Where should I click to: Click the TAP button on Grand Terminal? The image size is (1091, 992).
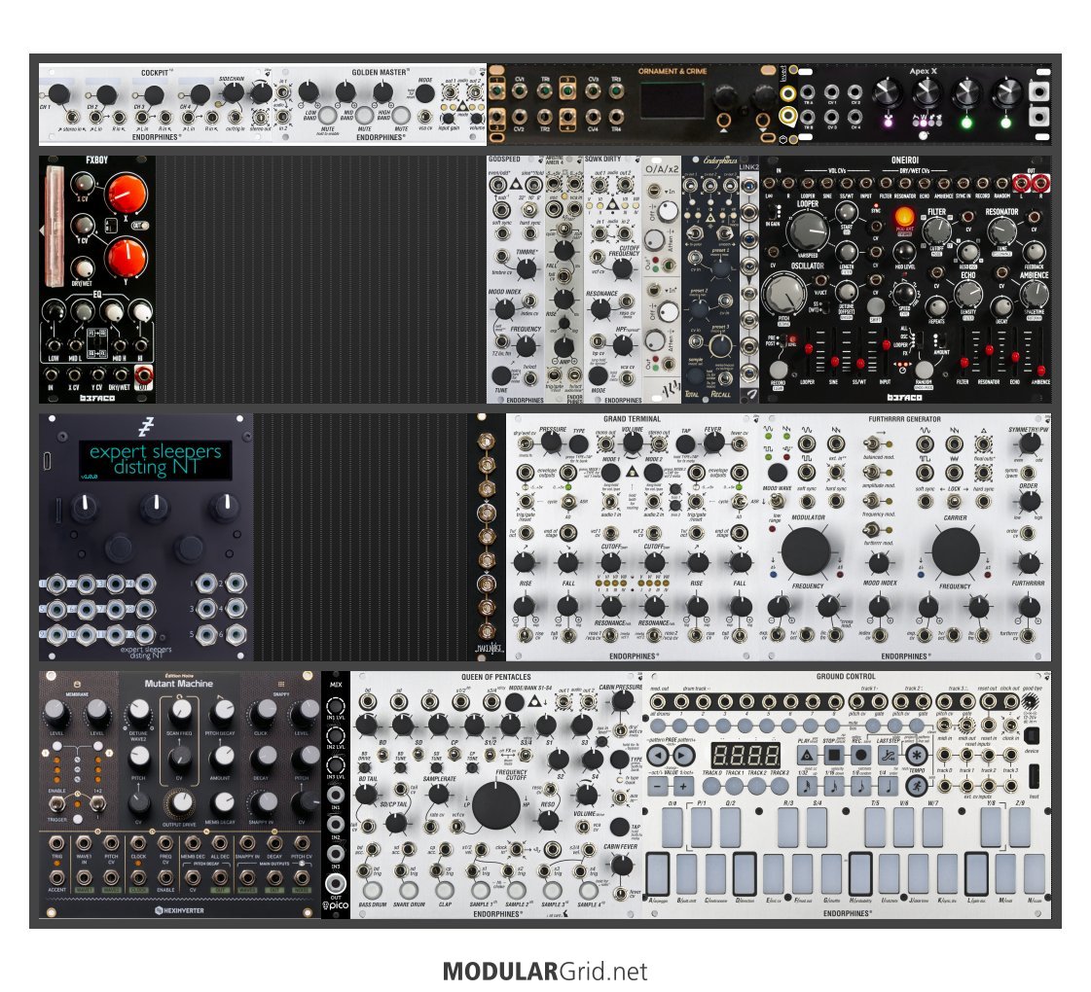[685, 444]
